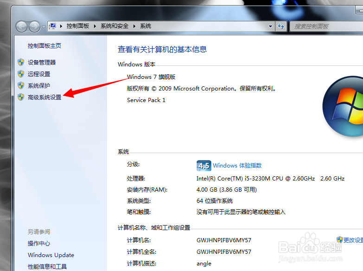Open Windows 体验指数 link

[237, 166]
